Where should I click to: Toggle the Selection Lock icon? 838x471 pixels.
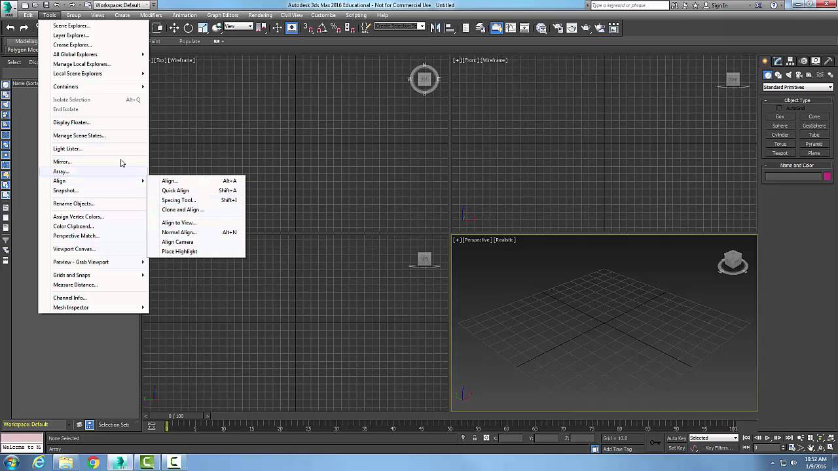(x=475, y=438)
